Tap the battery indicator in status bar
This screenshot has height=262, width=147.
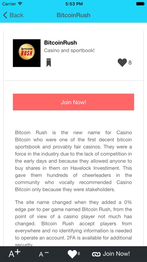(x=140, y=3)
